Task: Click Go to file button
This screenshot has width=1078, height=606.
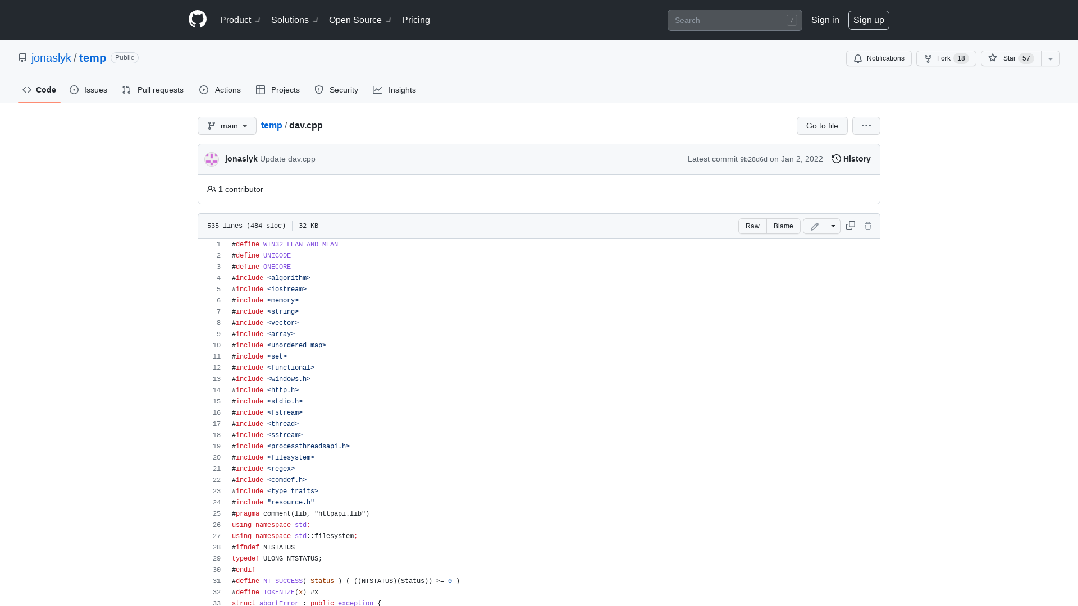Action: (x=822, y=126)
